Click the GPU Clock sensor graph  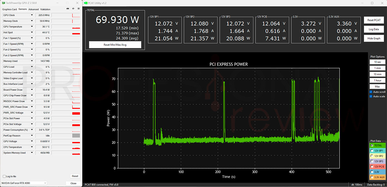click(65, 15)
